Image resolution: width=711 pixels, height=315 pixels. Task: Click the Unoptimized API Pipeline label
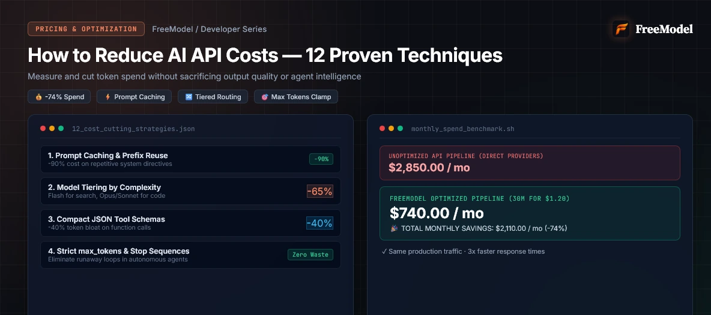pyautogui.click(x=465, y=156)
